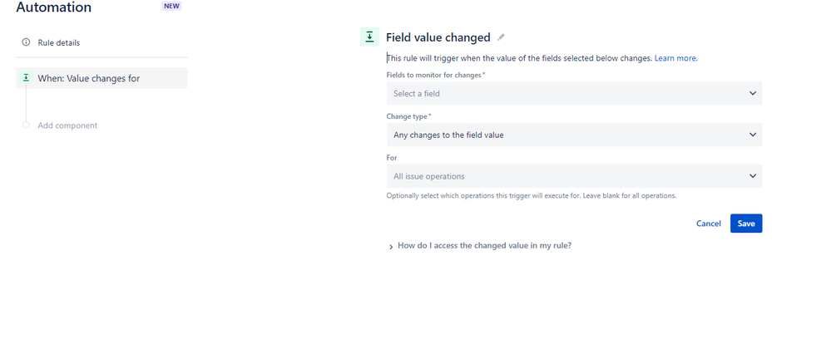Click the Field value changed title text
Image resolution: width=831 pixels, height=354 pixels.
[x=438, y=37]
